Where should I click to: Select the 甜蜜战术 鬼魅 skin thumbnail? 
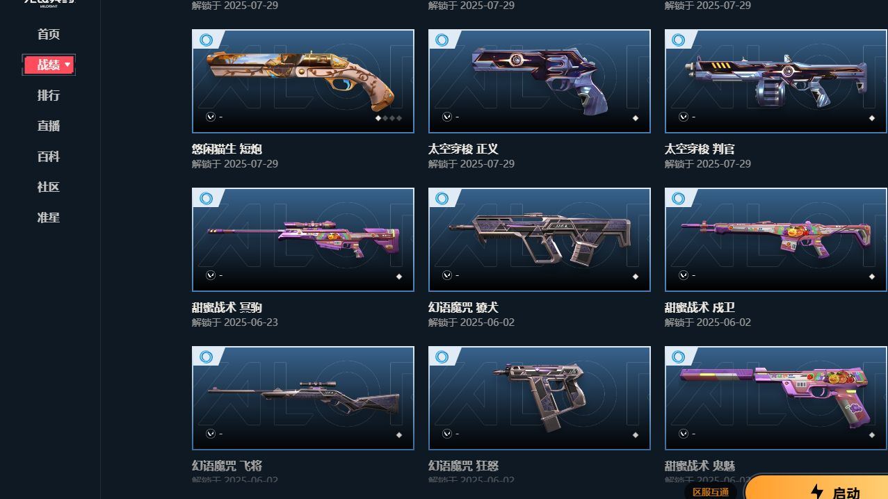(776, 398)
